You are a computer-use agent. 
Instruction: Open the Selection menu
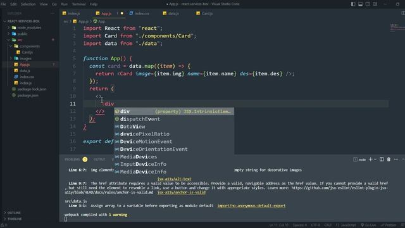(28, 4)
